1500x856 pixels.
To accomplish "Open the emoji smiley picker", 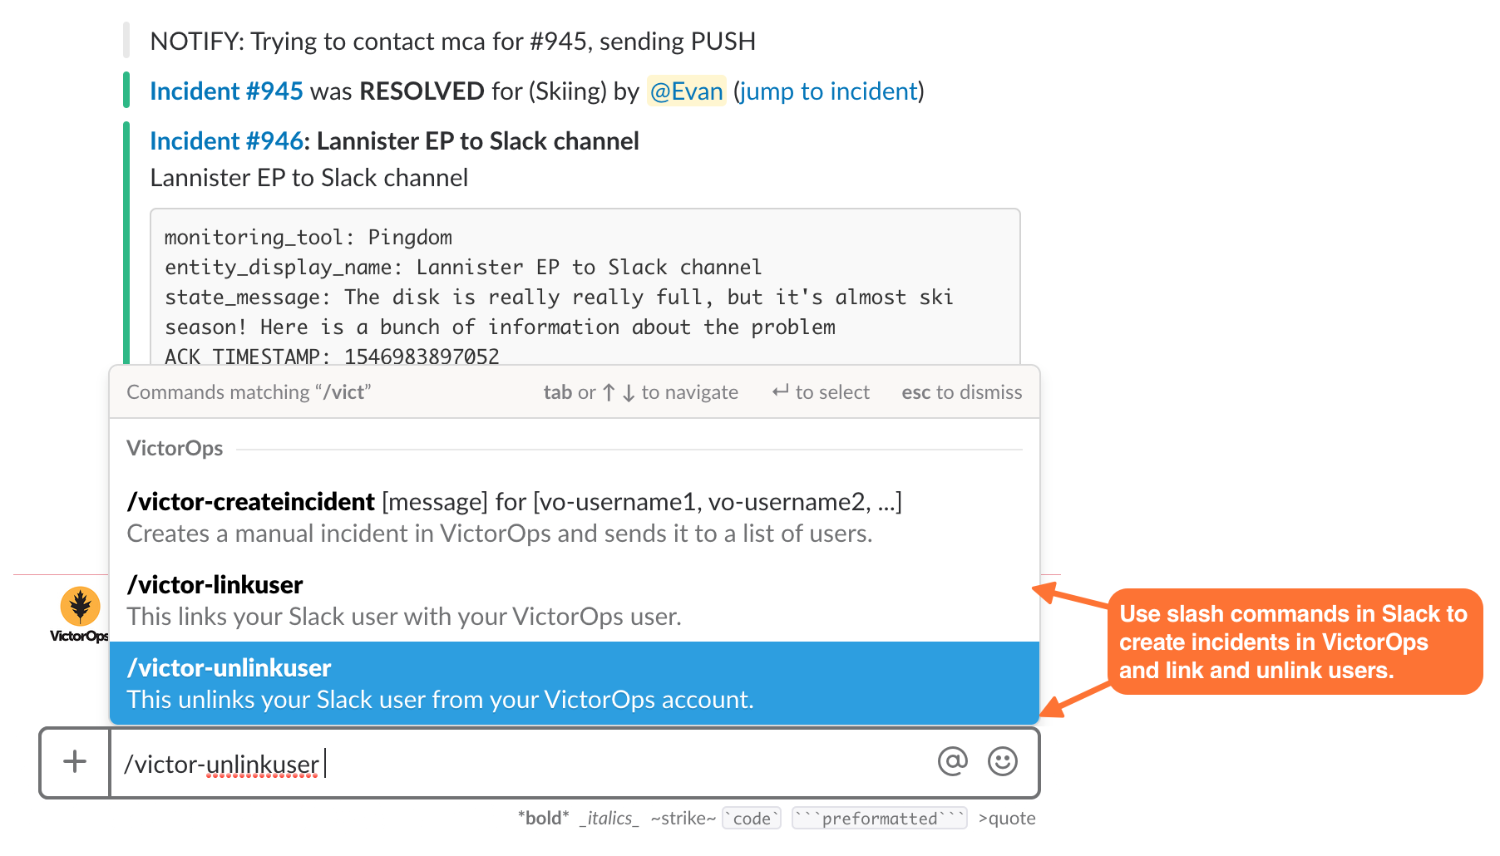I will click(x=1002, y=761).
